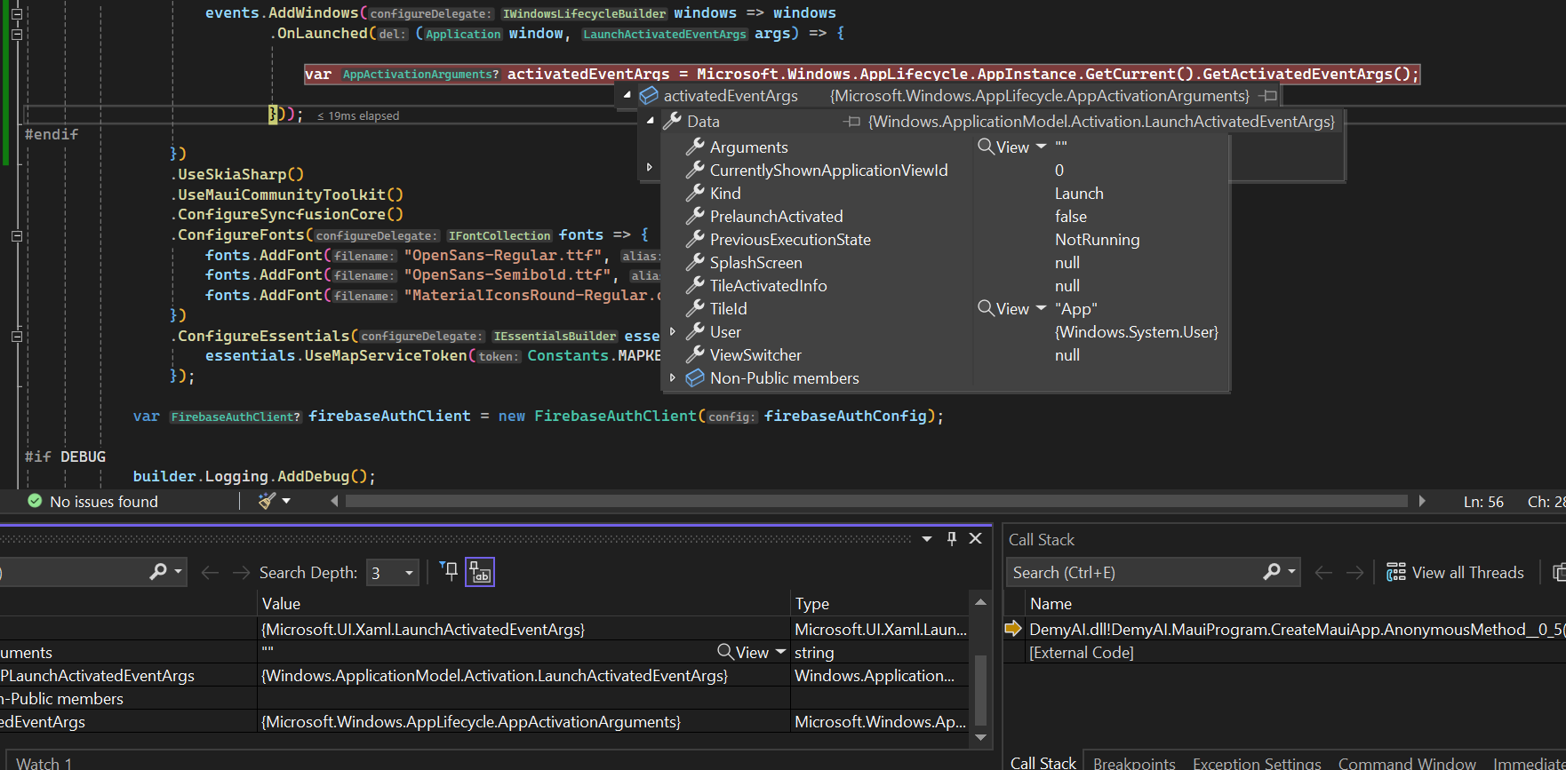This screenshot has width=1566, height=770.
Task: Switch to the Breakpoints tab
Action: coord(1134,763)
